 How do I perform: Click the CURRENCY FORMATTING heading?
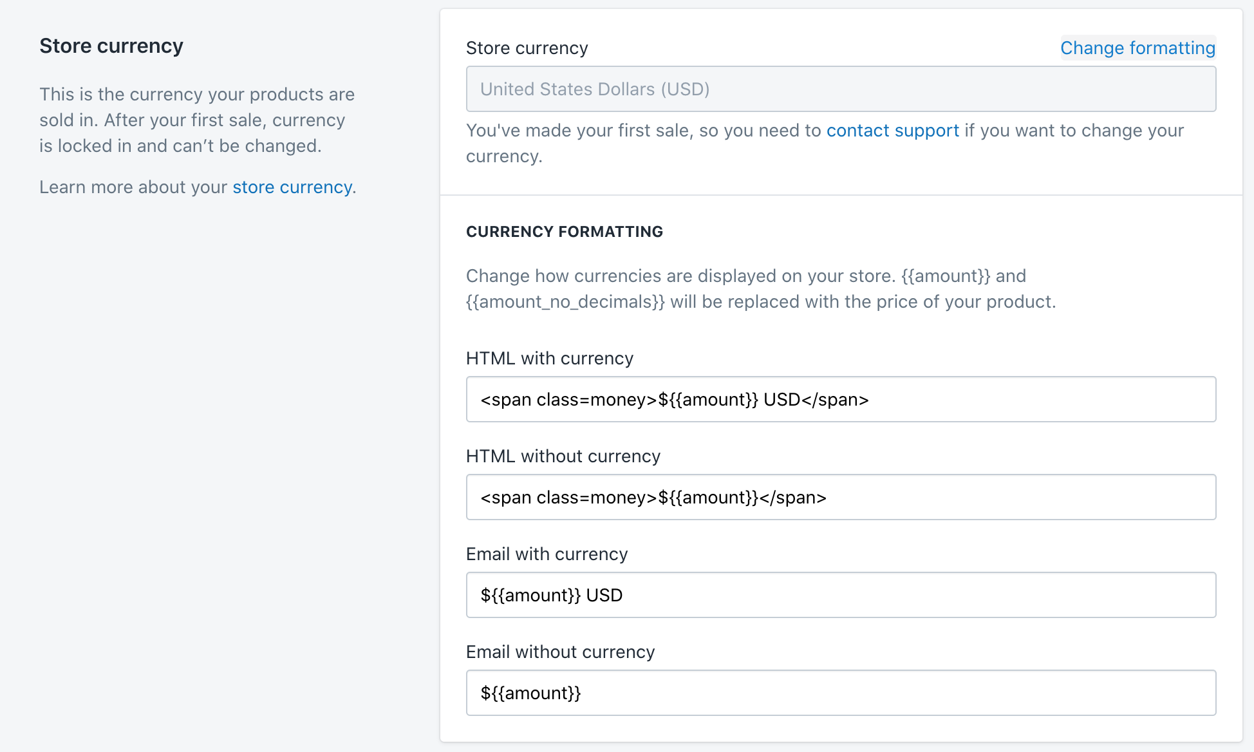pyautogui.click(x=565, y=232)
